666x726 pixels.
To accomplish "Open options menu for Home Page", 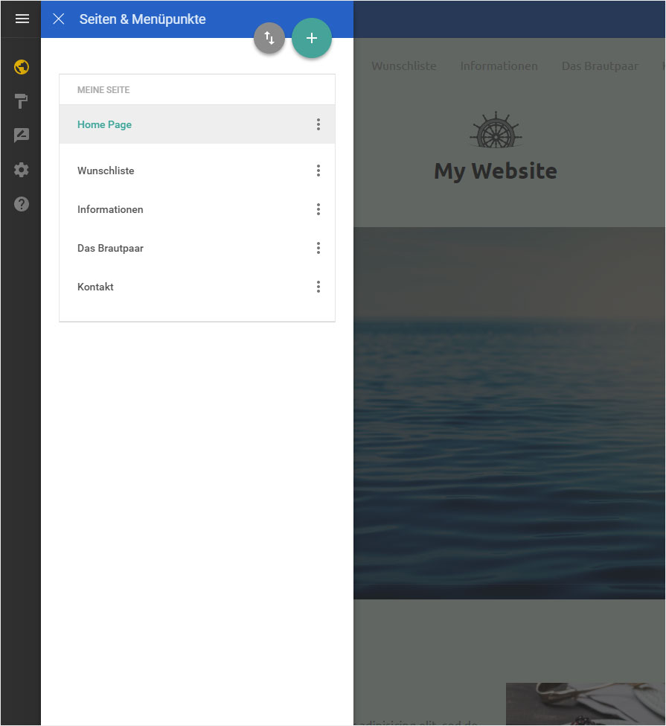I will click(318, 124).
